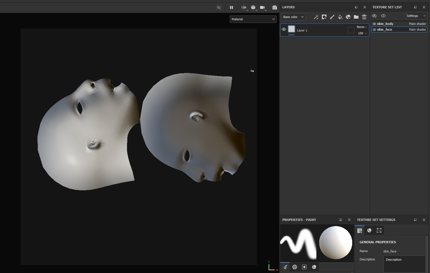Open the UV tiles tab in Texture Set Settings

tap(379, 230)
